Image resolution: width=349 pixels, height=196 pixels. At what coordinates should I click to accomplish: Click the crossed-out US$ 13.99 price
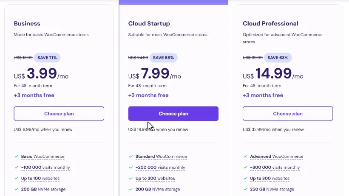pos(23,58)
